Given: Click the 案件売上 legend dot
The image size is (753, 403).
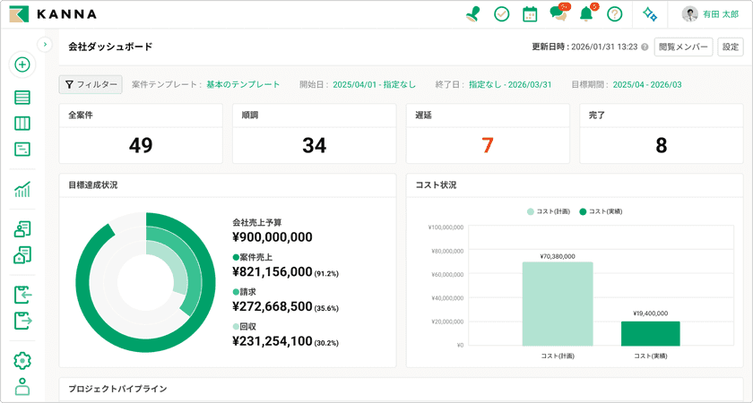Looking at the screenshot, I should tap(235, 257).
